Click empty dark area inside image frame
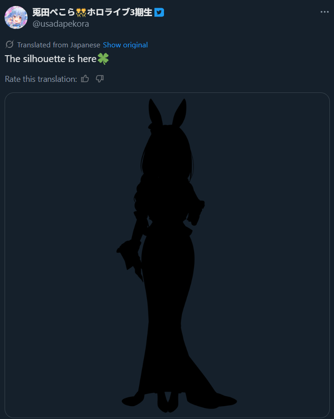 267,241
